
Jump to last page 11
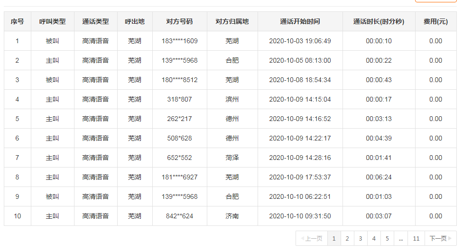[416, 239]
